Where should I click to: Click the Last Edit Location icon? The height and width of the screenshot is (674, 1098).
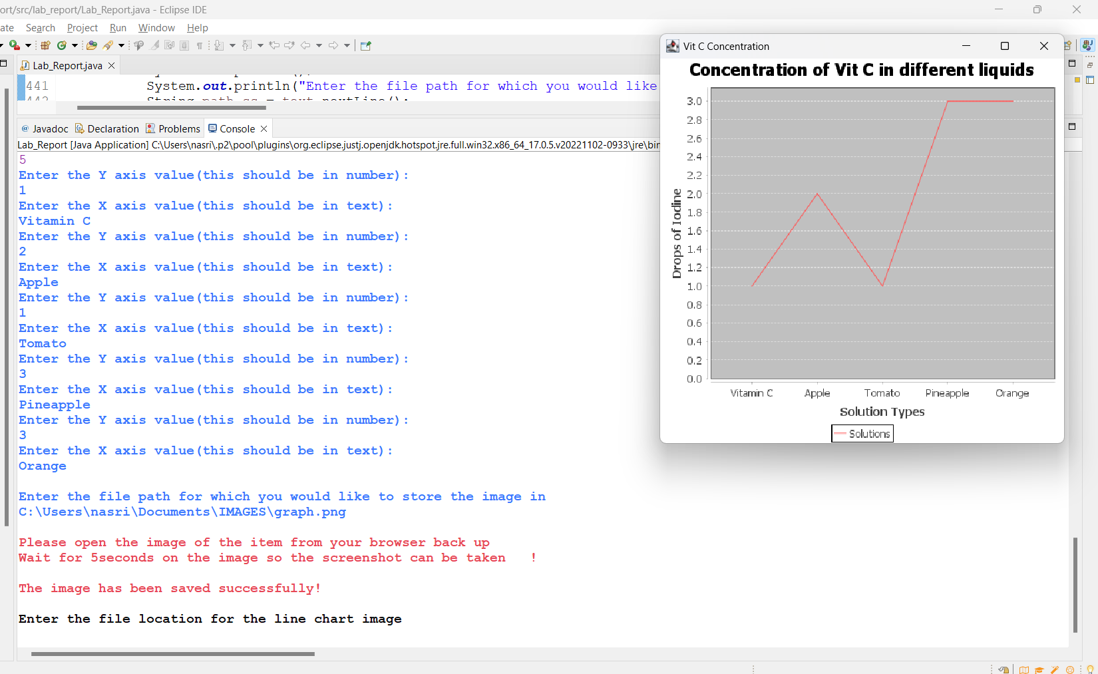pyautogui.click(x=274, y=45)
